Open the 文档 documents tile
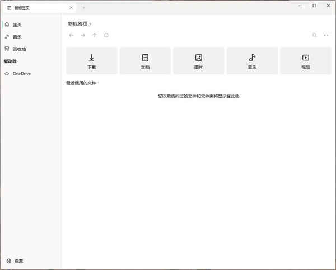 (x=145, y=61)
